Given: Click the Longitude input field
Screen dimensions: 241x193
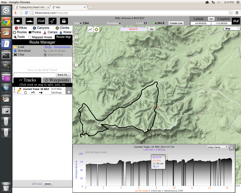Looking at the screenshot, I should tap(221, 23).
